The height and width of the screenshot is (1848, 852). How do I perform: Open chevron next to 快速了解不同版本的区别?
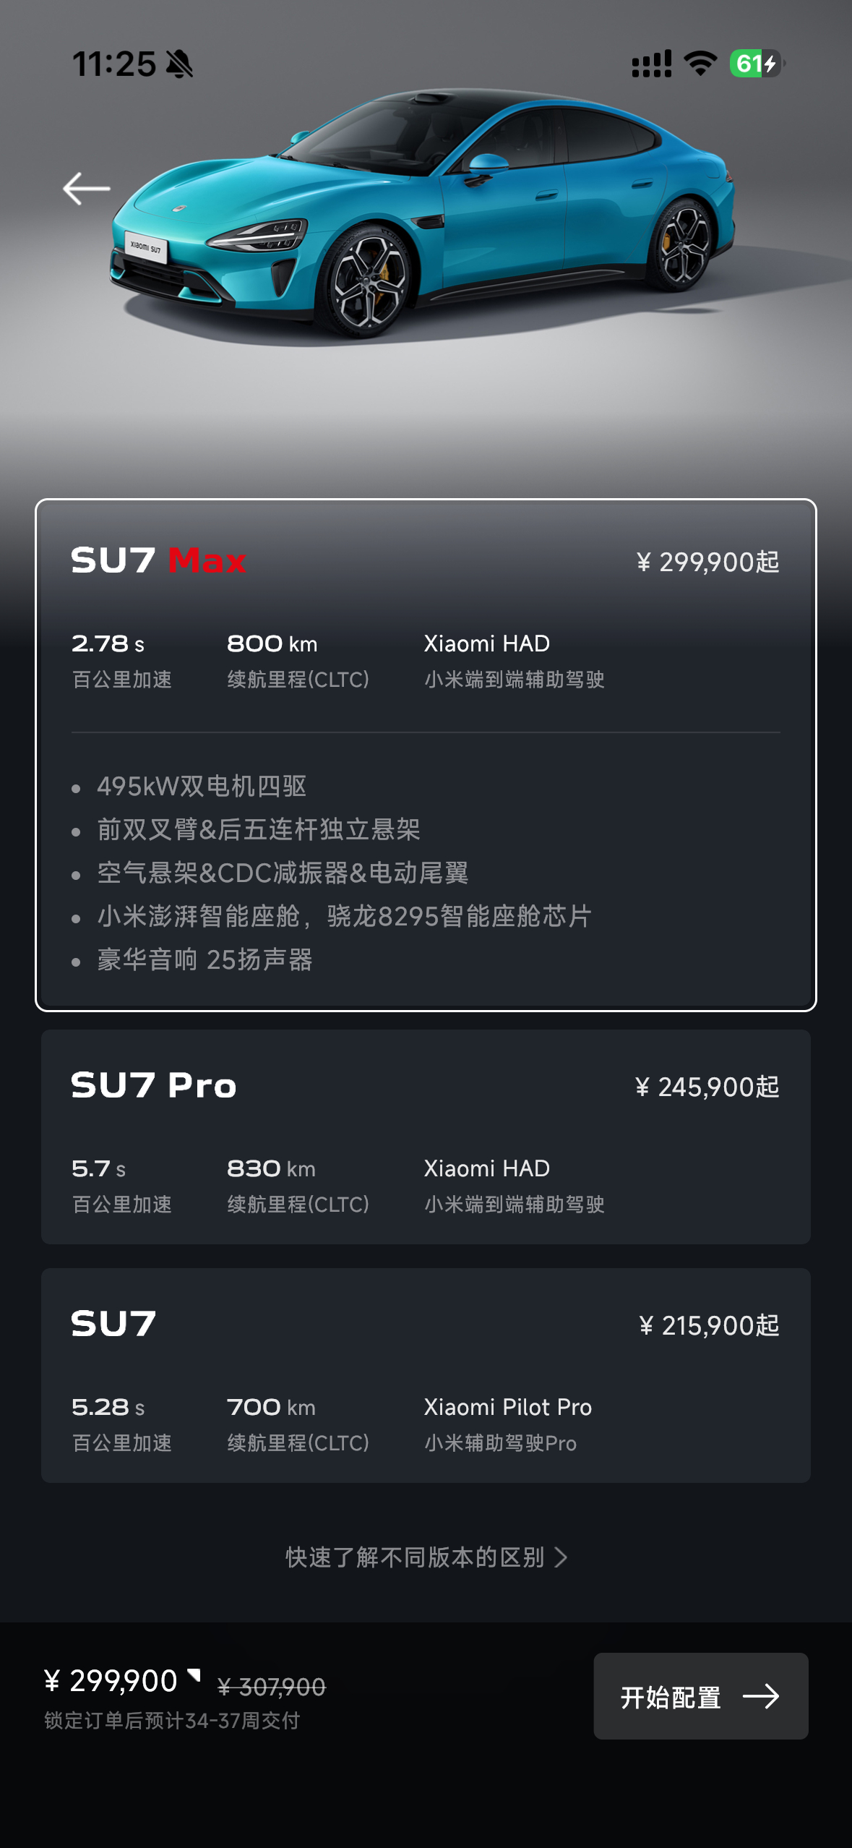[561, 1557]
